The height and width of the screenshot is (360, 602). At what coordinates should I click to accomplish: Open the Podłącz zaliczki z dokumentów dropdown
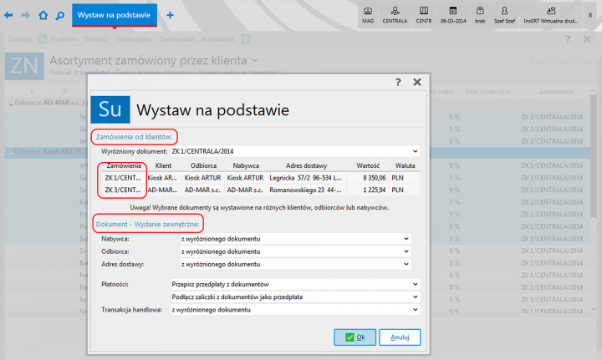point(295,297)
